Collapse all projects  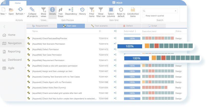[32, 12]
